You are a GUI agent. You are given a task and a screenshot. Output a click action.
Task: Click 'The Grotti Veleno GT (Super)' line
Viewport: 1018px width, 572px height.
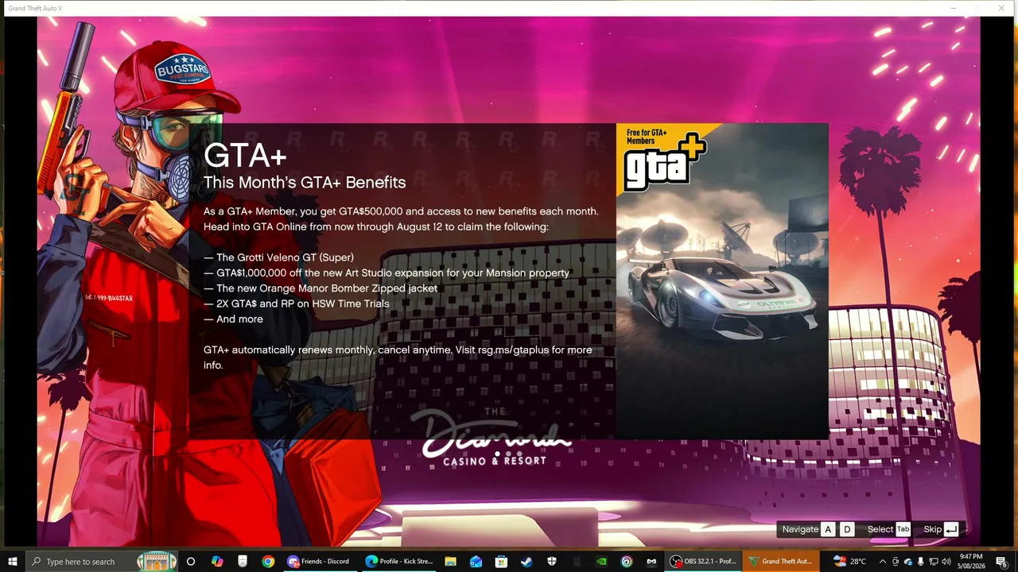[x=278, y=257]
